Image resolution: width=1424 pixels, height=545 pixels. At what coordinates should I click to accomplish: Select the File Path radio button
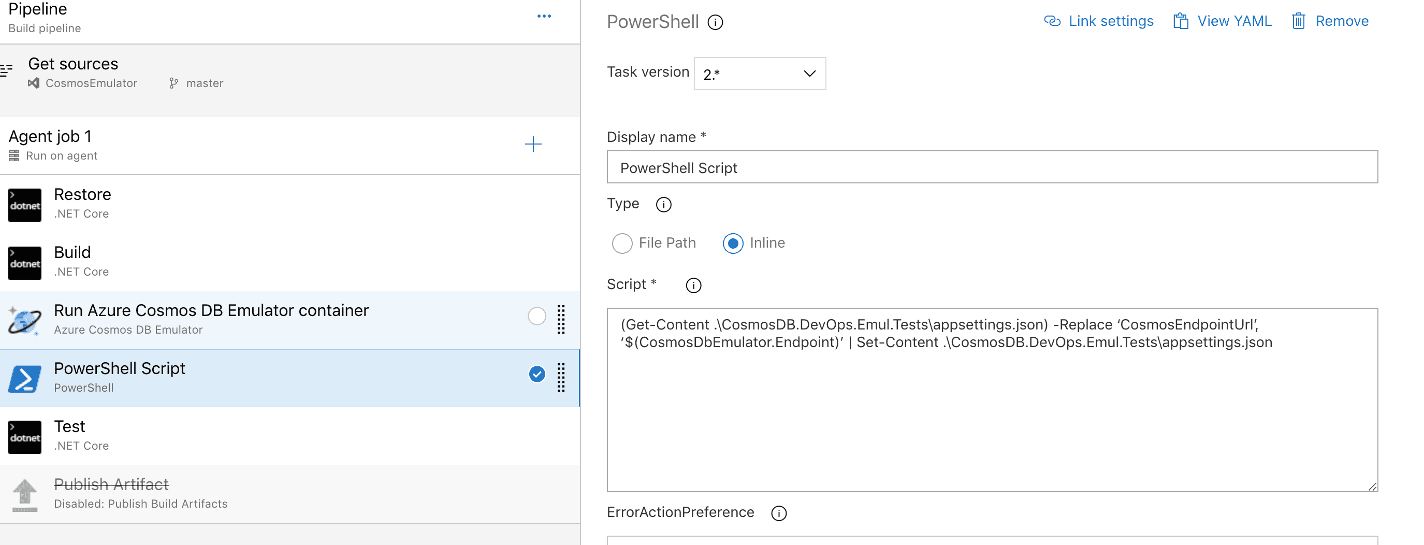click(622, 243)
